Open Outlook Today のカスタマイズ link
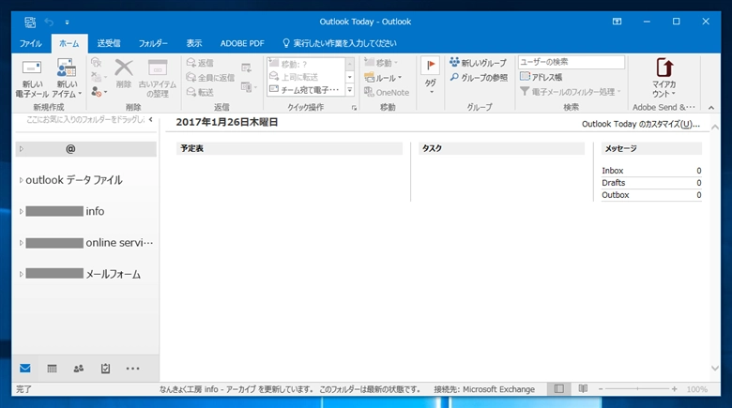The height and width of the screenshot is (408, 732). click(641, 124)
